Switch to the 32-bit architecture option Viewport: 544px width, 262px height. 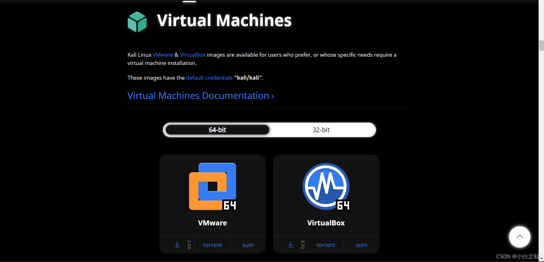click(x=321, y=130)
